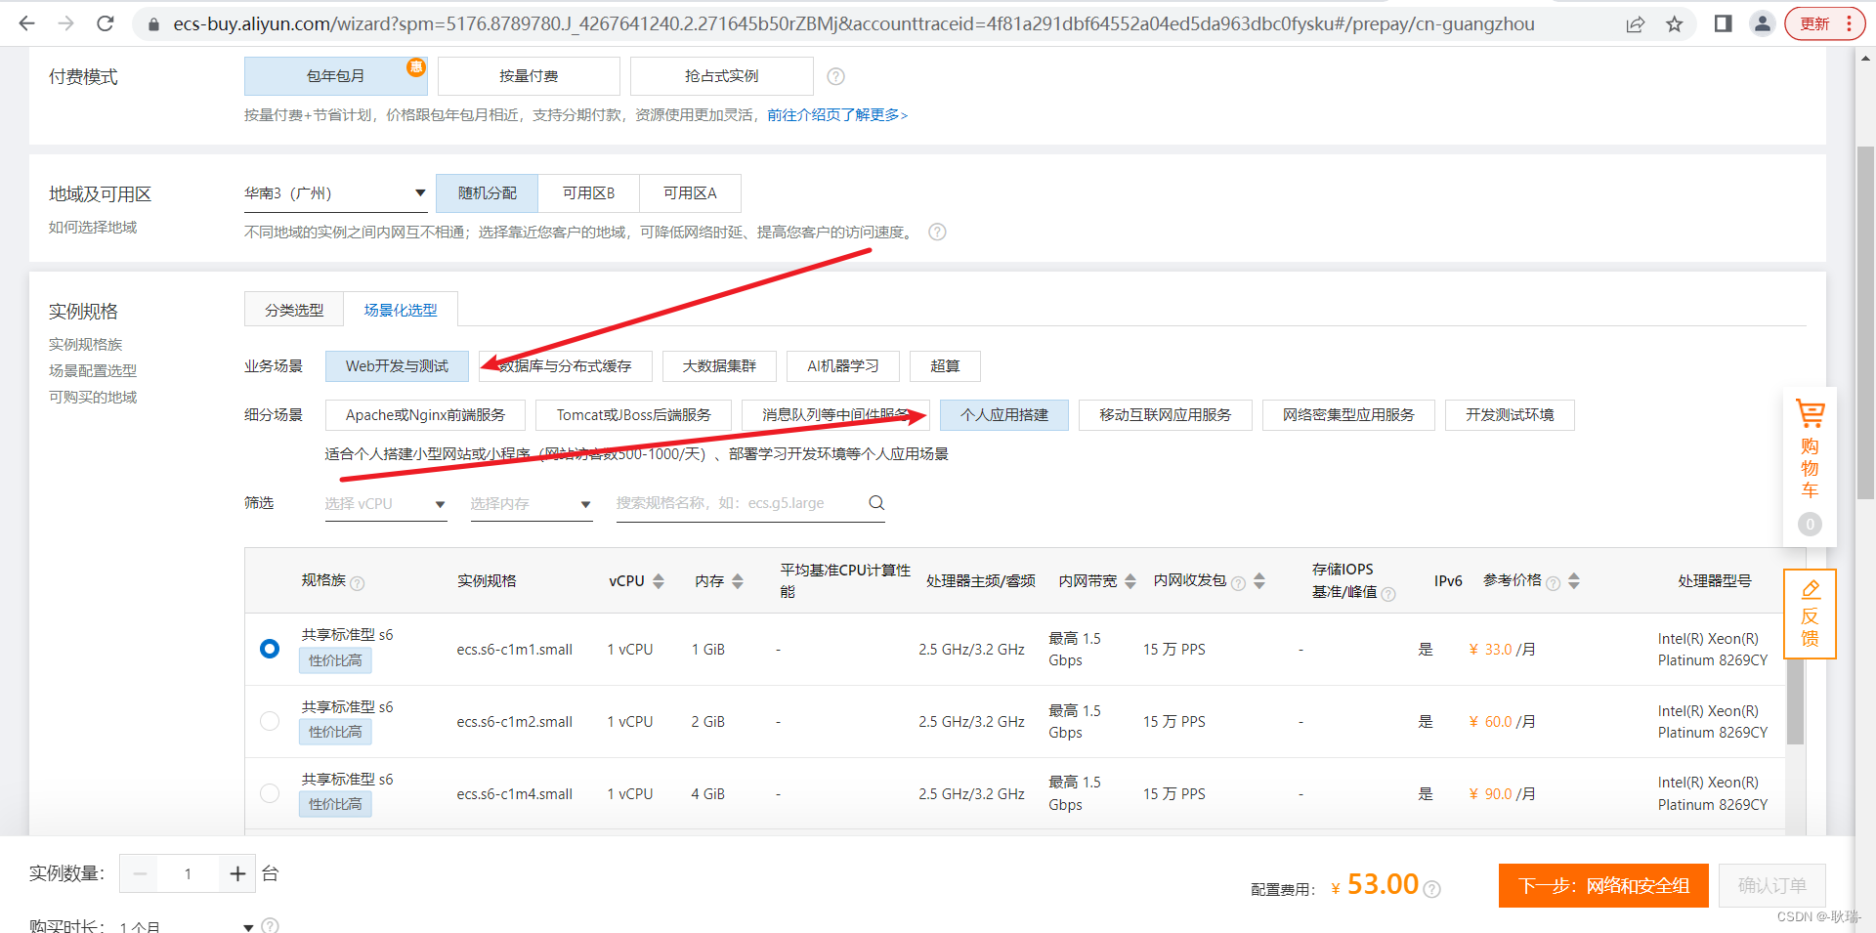Open help icon next to 基准/峰值

(1388, 594)
